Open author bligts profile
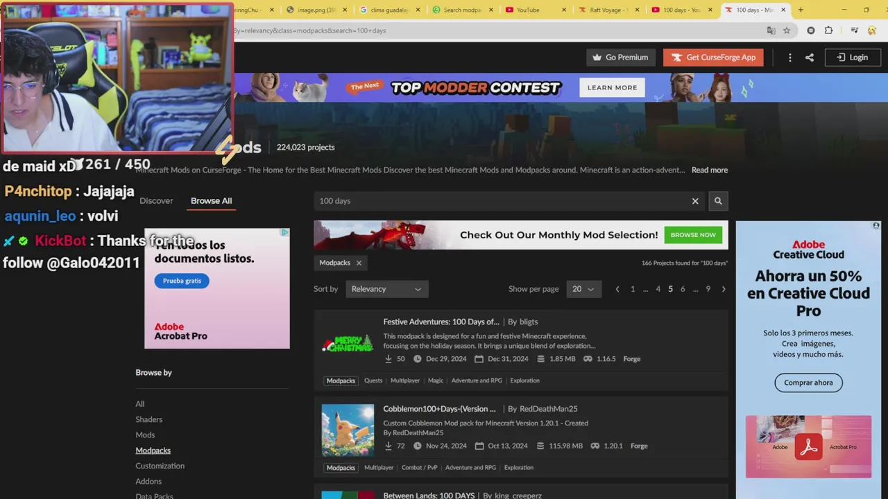 [x=529, y=322]
